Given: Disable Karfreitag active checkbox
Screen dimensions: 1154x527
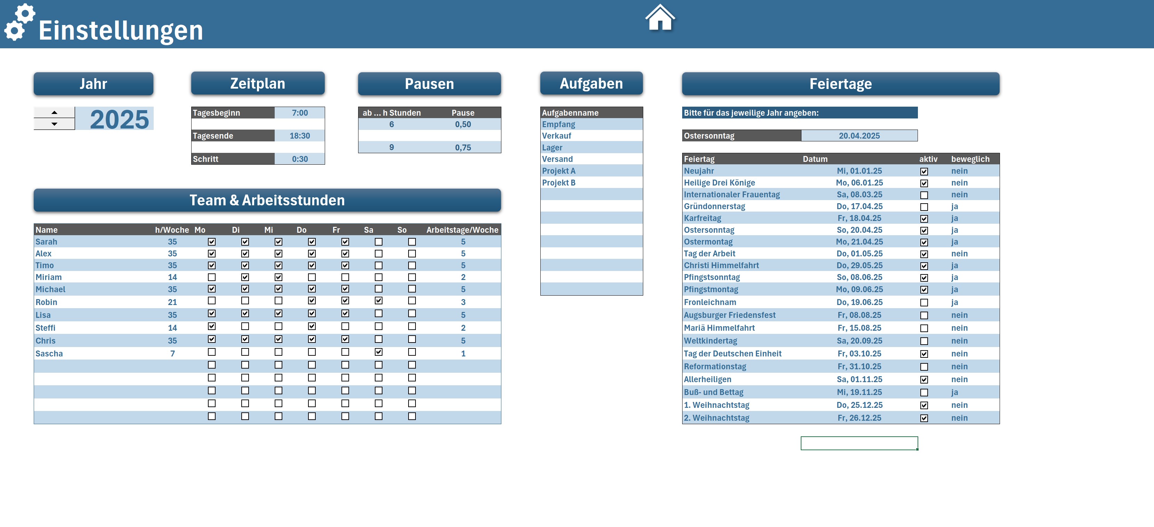Looking at the screenshot, I should (x=924, y=219).
